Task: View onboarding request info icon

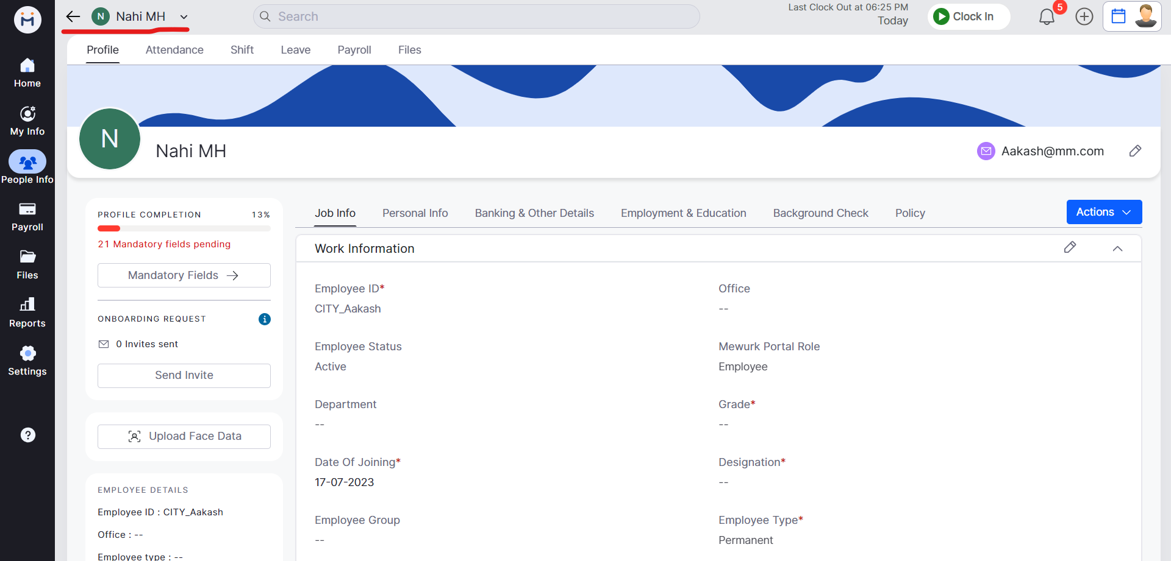Action: [x=264, y=319]
